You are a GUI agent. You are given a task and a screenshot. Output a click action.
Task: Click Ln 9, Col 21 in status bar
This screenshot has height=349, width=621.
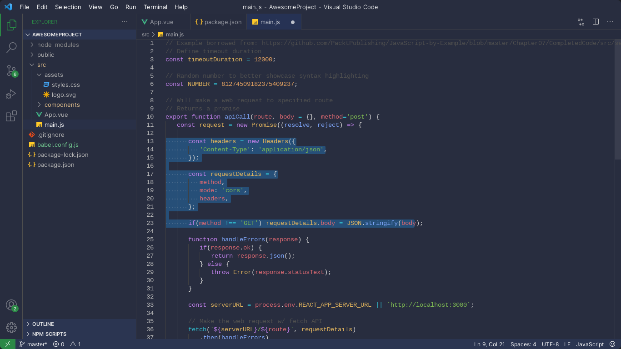[x=490, y=344]
